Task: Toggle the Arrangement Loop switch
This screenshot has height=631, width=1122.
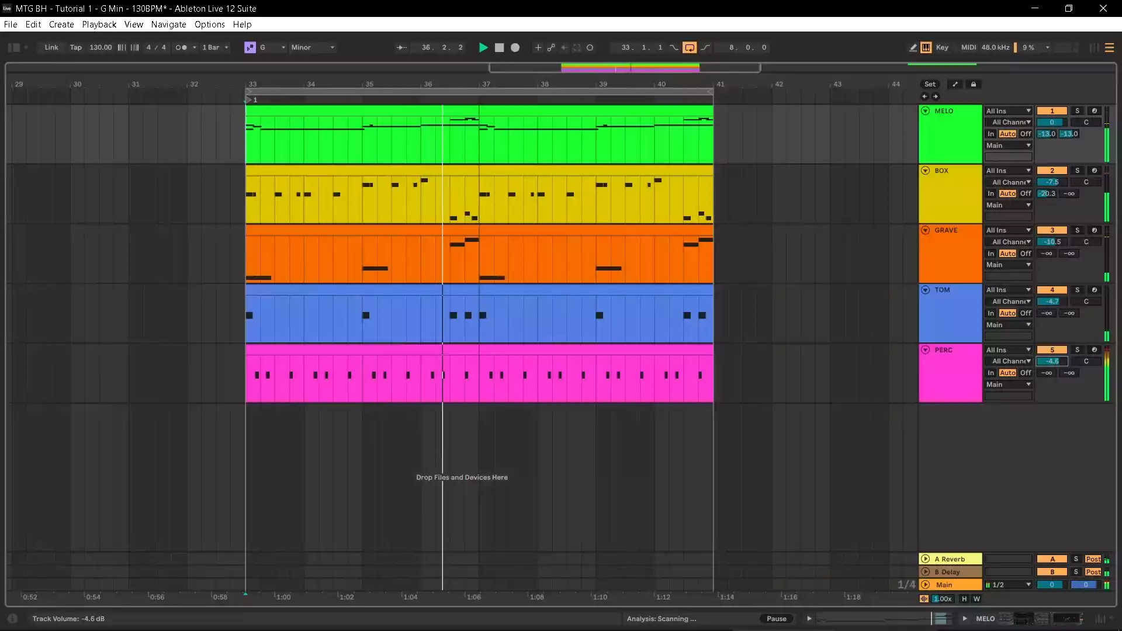Action: 690,47
